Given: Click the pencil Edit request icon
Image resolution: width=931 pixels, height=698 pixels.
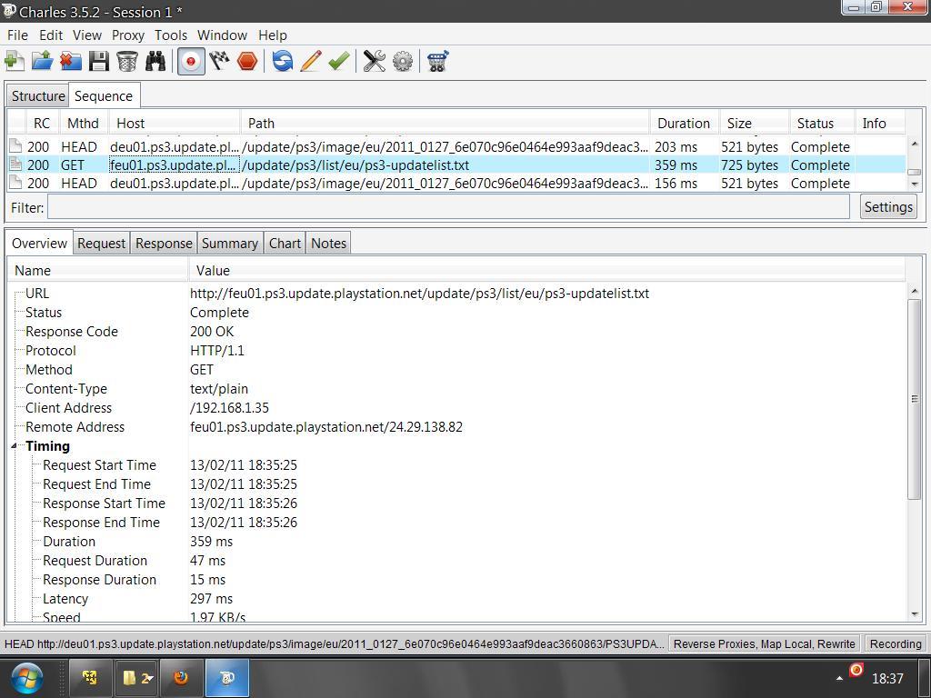Looking at the screenshot, I should point(310,61).
